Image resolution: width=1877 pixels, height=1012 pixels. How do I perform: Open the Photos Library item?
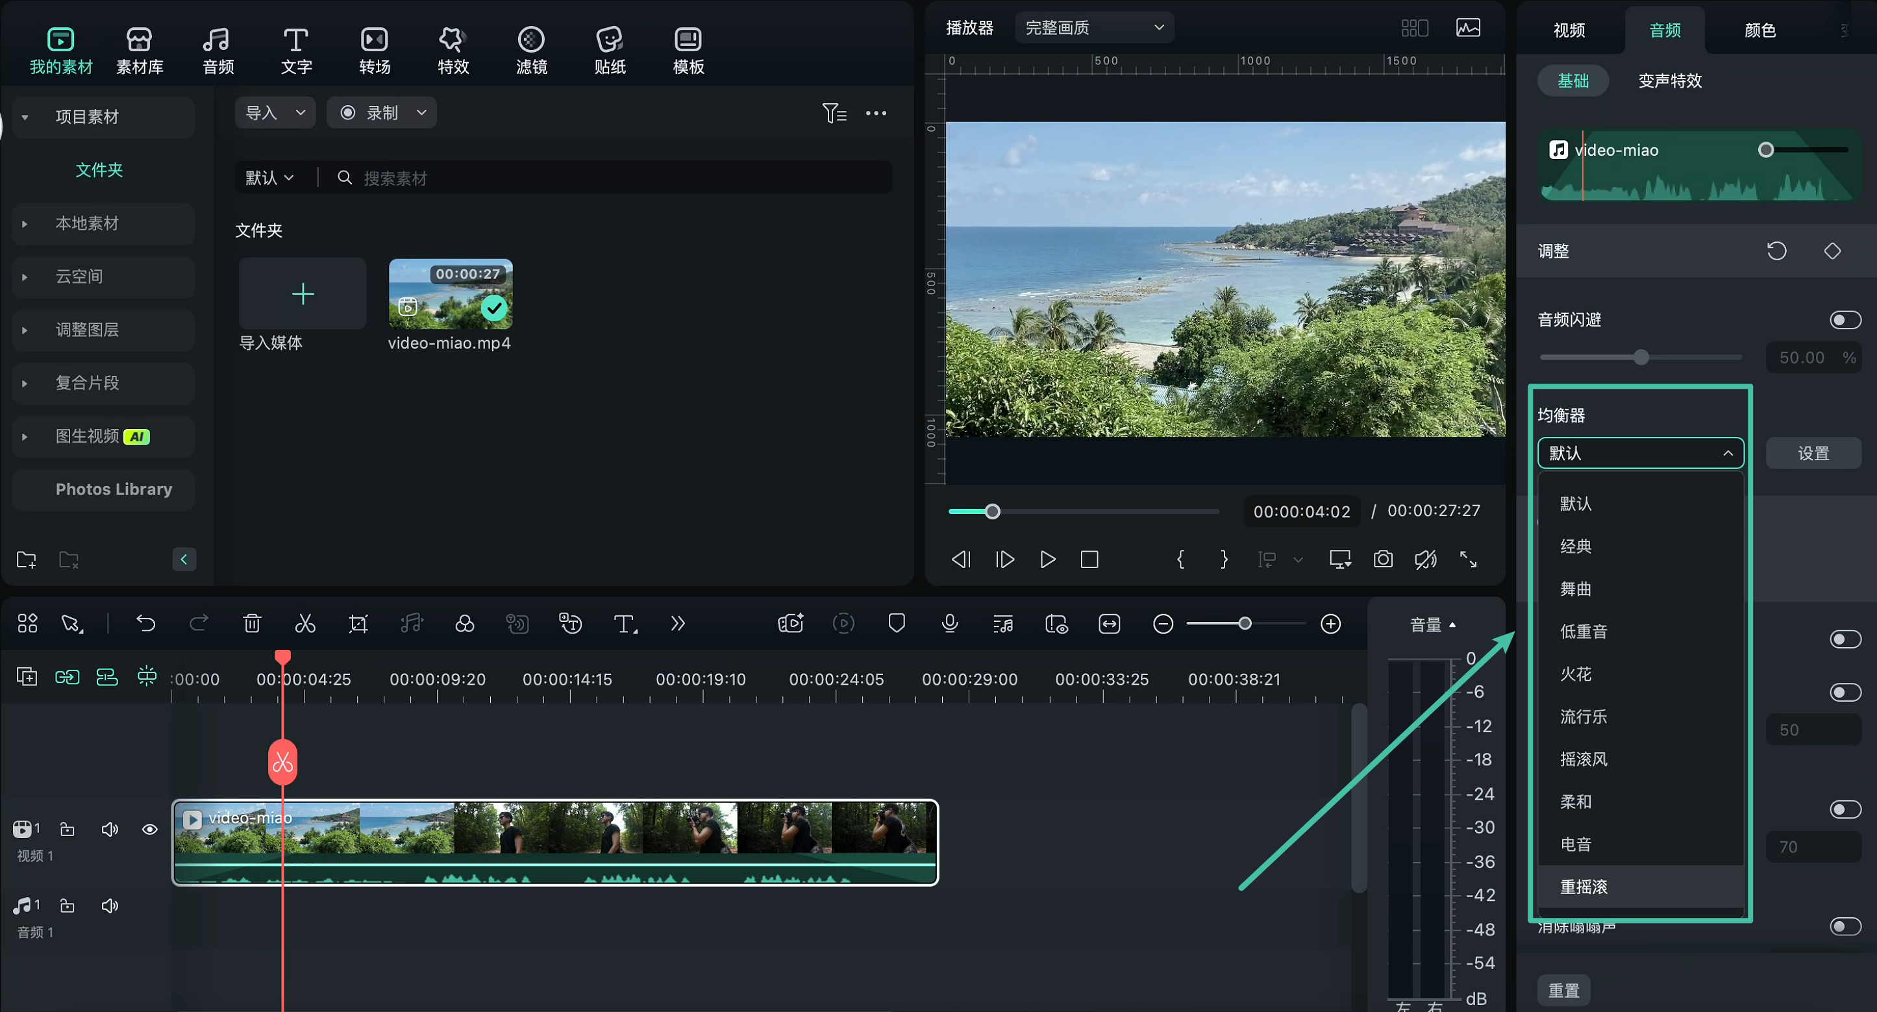pyautogui.click(x=103, y=489)
